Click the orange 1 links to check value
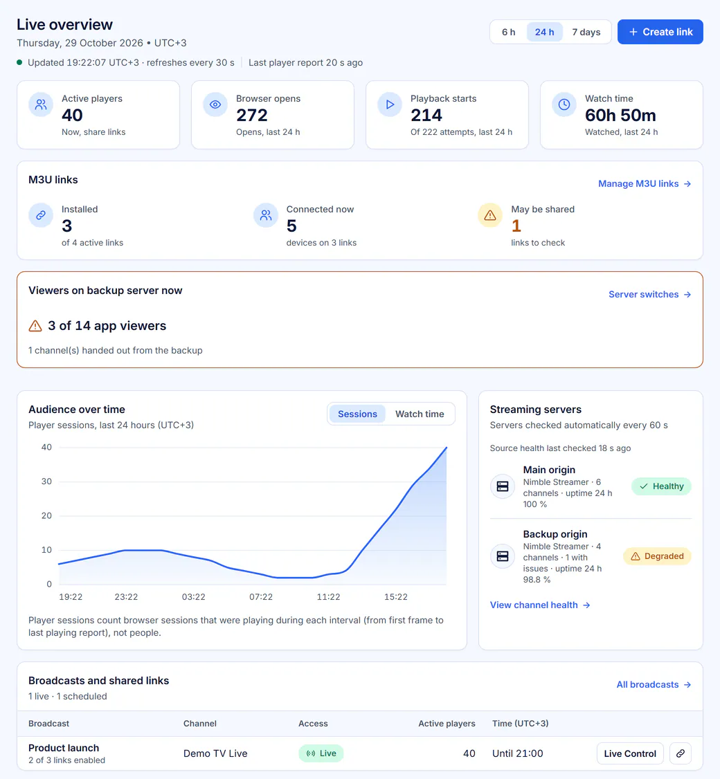 coord(516,226)
